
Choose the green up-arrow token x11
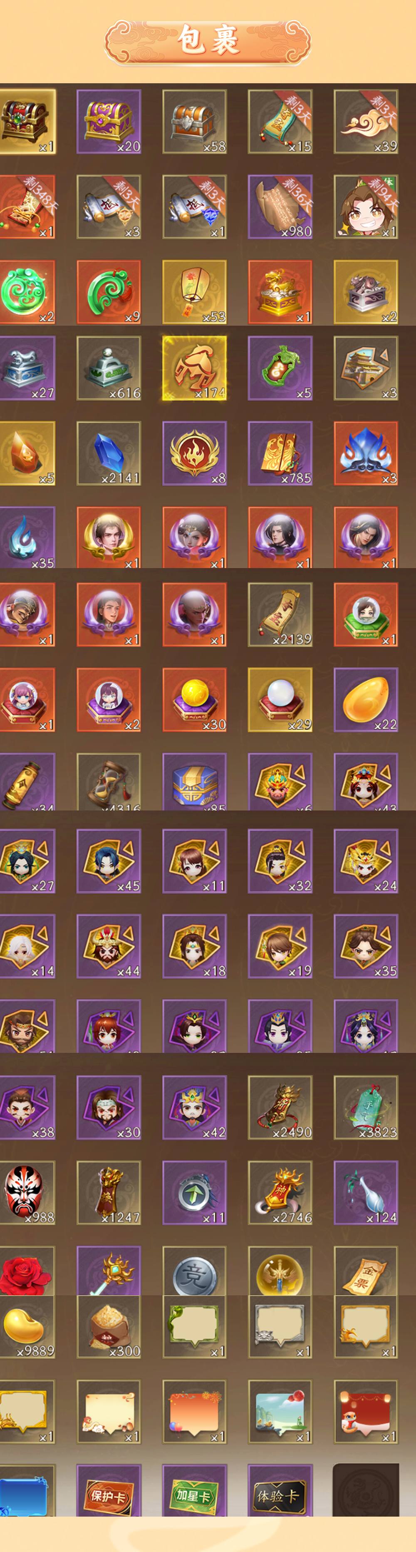click(x=194, y=1192)
